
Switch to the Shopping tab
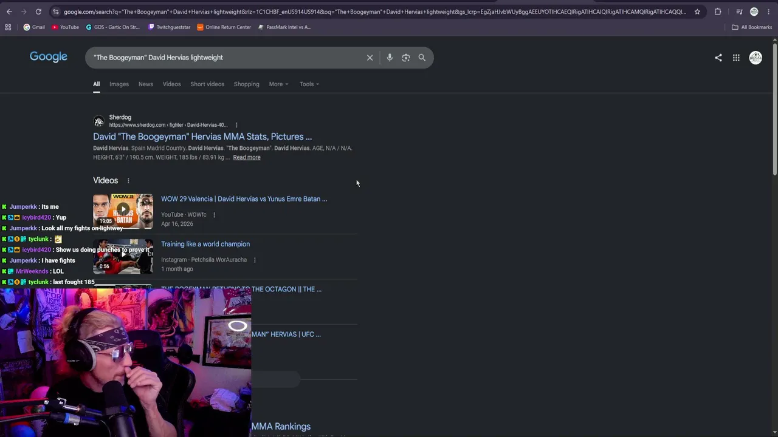(246, 84)
